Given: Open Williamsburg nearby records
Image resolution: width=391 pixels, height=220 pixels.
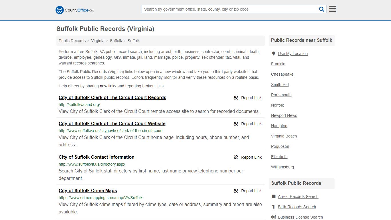Looking at the screenshot, I should pyautogui.click(x=282, y=167).
